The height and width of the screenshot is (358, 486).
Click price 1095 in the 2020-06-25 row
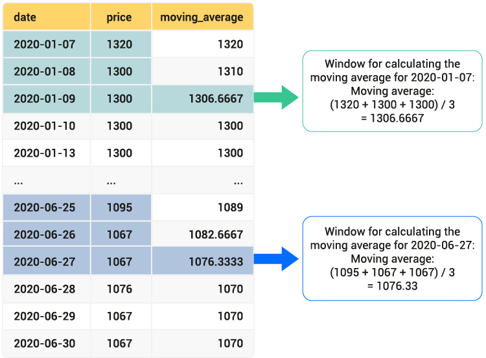click(121, 207)
